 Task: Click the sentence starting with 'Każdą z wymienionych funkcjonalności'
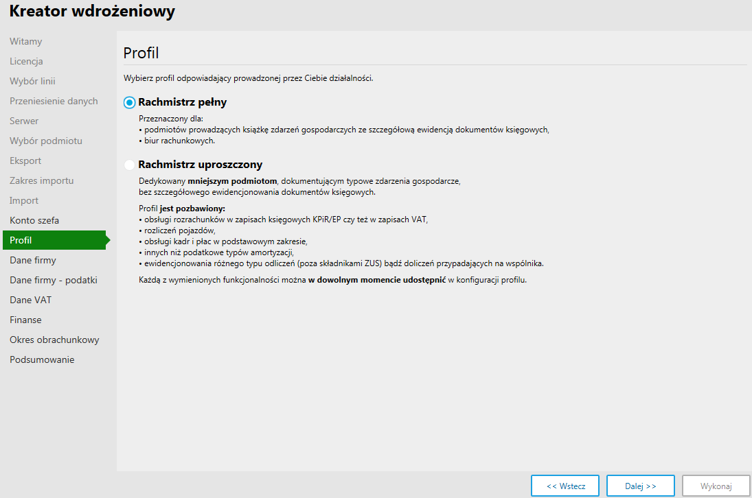[333, 280]
